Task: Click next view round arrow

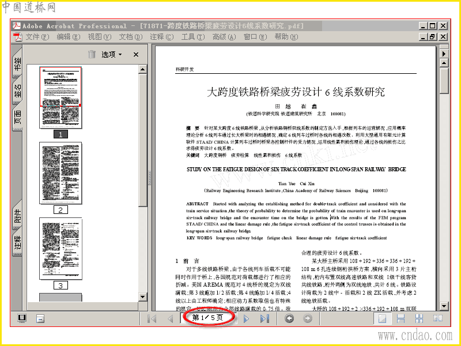Action: click(308, 318)
